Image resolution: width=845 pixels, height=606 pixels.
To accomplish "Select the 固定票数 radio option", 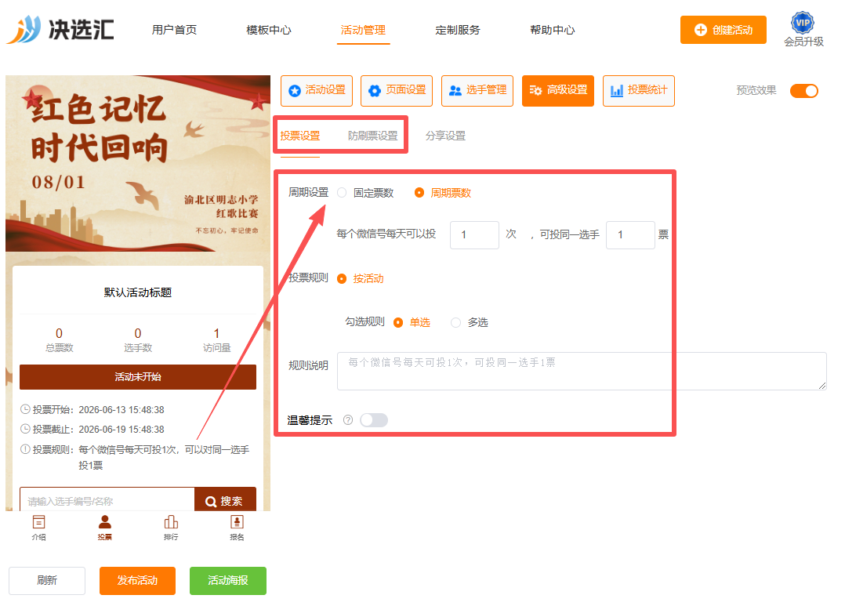I will pos(342,193).
